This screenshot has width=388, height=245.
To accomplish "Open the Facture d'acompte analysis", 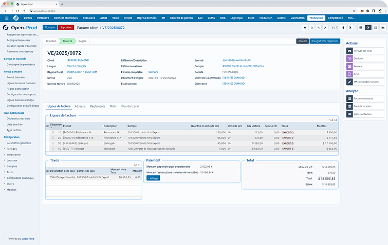I will [365, 98].
